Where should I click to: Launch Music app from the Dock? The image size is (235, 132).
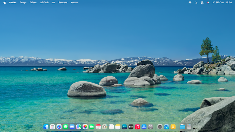[137, 127]
